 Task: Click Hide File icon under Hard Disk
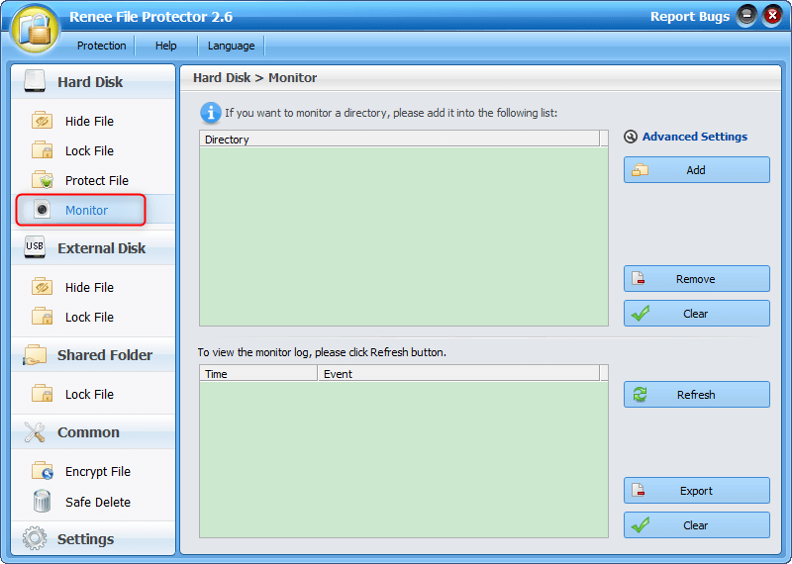(x=42, y=121)
